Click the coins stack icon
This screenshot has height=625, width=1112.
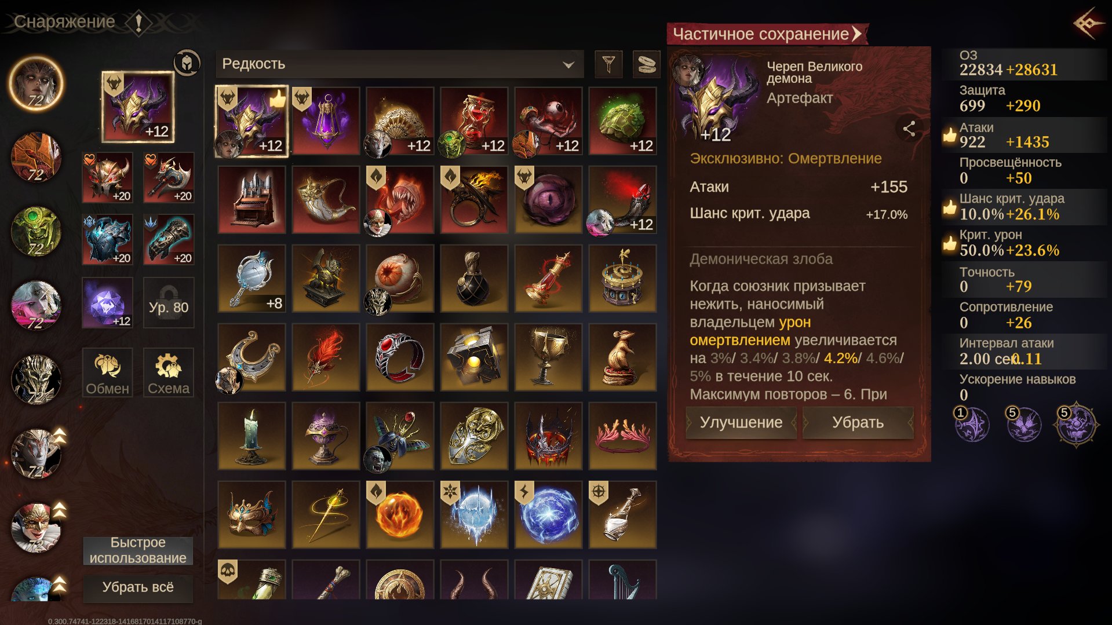point(646,64)
